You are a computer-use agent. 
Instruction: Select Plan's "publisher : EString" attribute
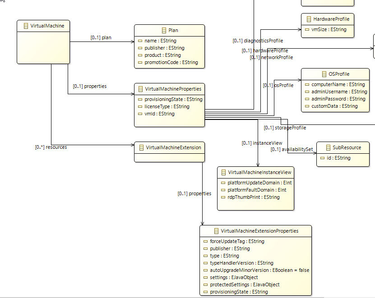[164, 48]
